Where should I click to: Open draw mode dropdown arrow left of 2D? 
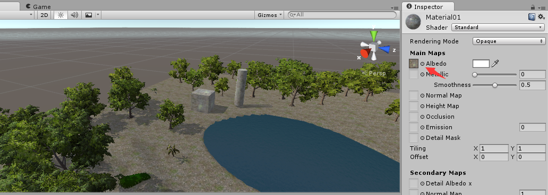[31, 15]
